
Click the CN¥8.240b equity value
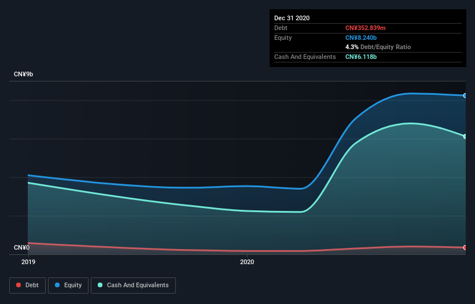tap(361, 38)
